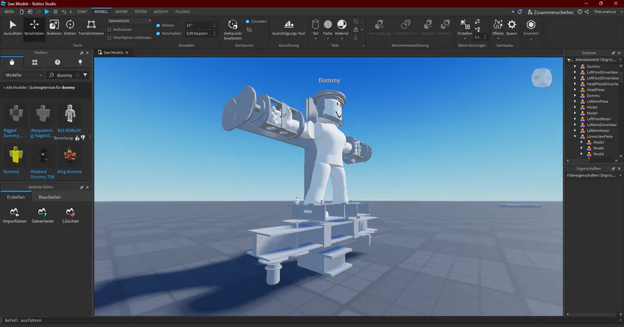Open the DATEI menu

coord(9,12)
